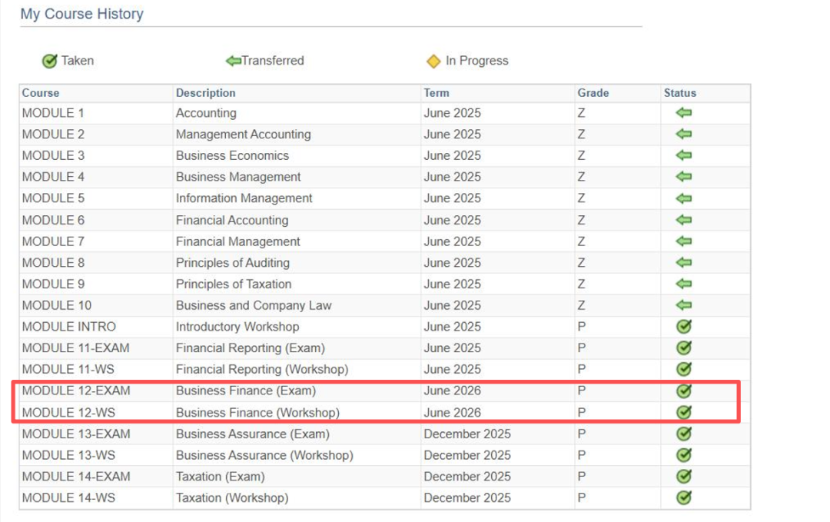This screenshot has width=830, height=522.
Task: Click the Term column header
Action: (437, 93)
